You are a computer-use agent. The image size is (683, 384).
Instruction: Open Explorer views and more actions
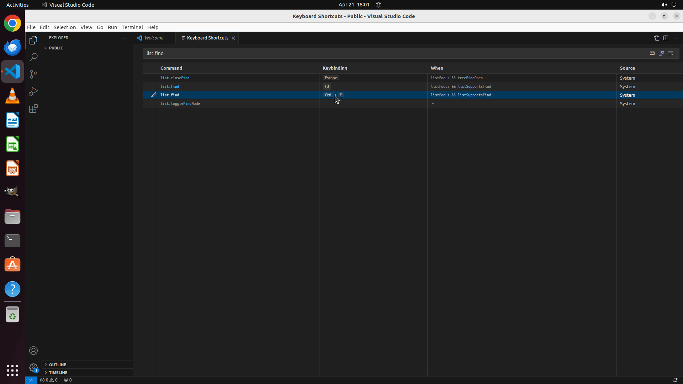125,38
